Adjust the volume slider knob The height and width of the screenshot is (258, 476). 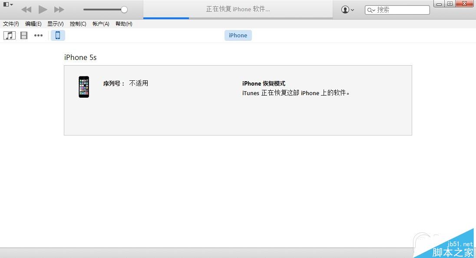[x=124, y=10]
